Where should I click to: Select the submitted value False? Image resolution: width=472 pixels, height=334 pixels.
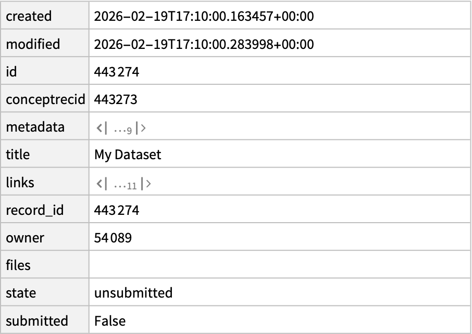pos(110,321)
